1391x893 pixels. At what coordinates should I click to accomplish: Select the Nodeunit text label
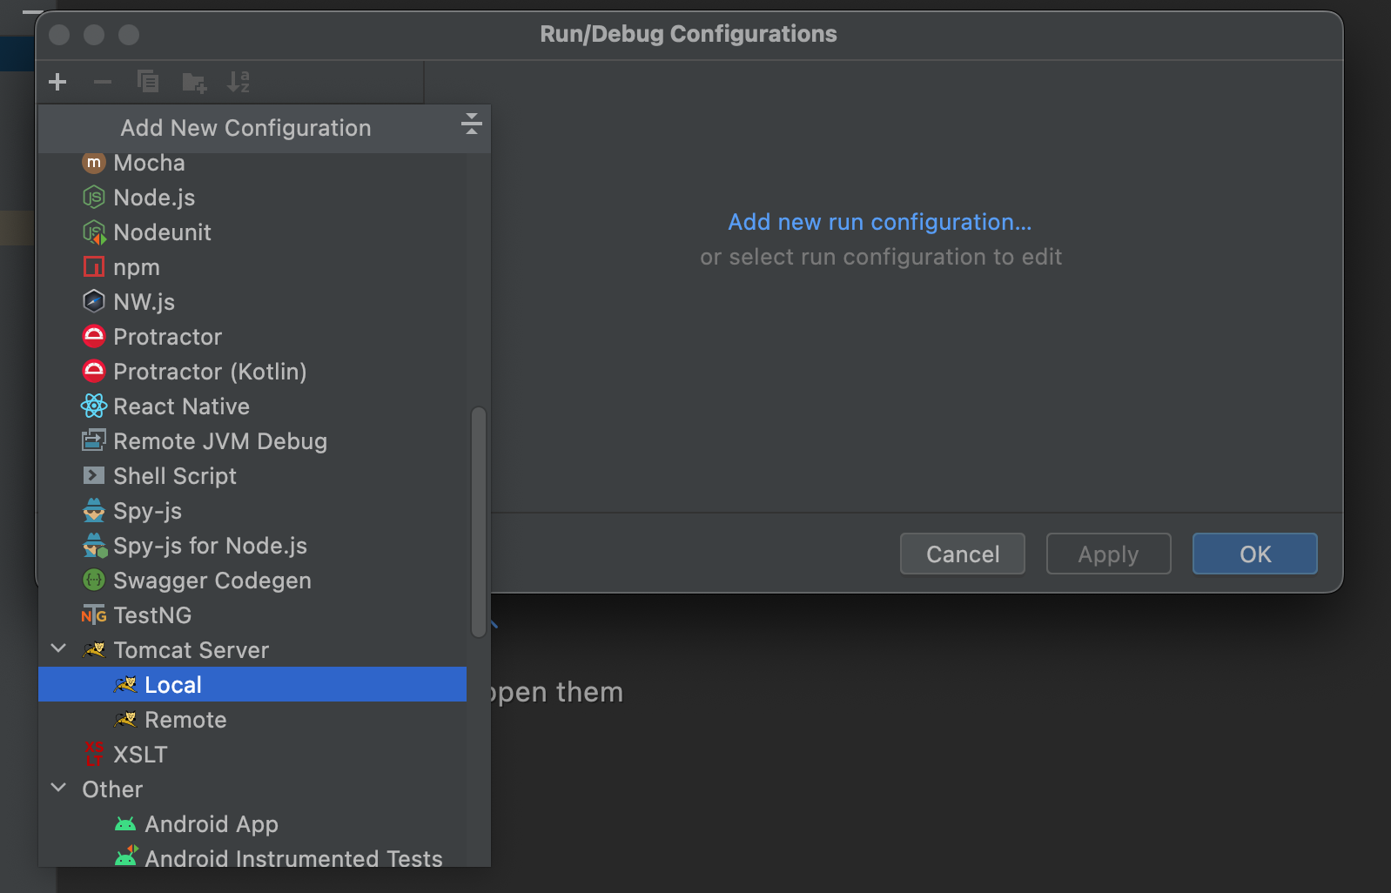(162, 232)
